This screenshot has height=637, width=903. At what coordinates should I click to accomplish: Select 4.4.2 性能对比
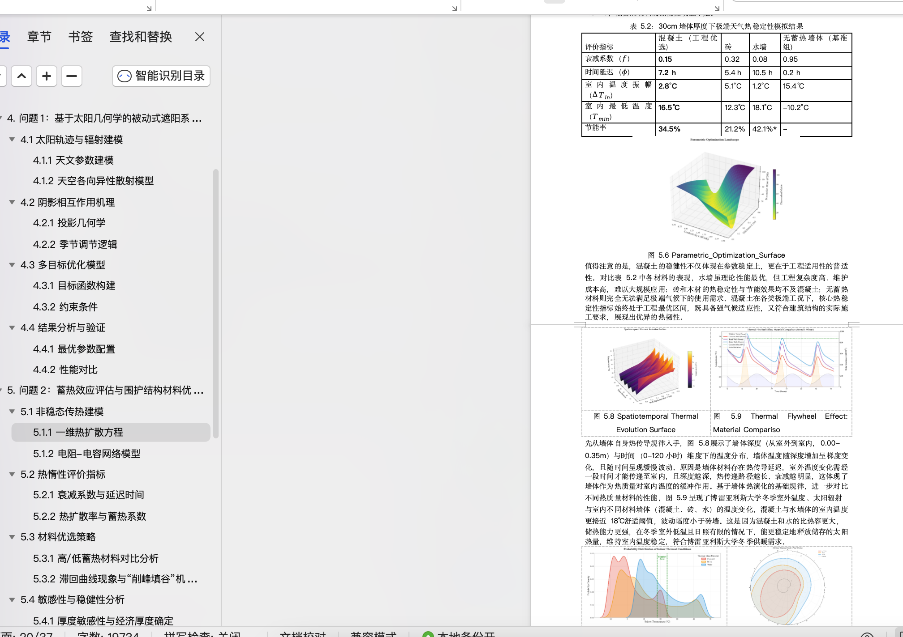[x=65, y=369]
